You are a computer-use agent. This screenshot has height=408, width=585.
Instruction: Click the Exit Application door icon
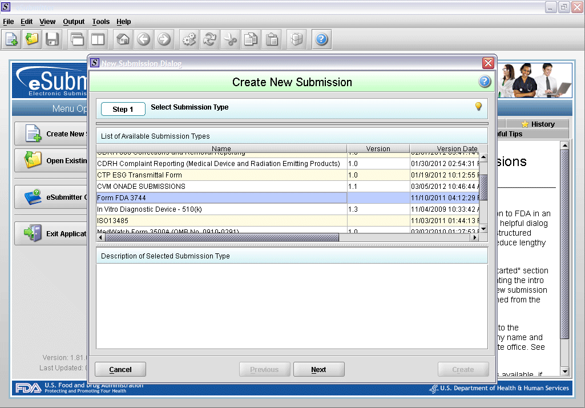pos(33,233)
